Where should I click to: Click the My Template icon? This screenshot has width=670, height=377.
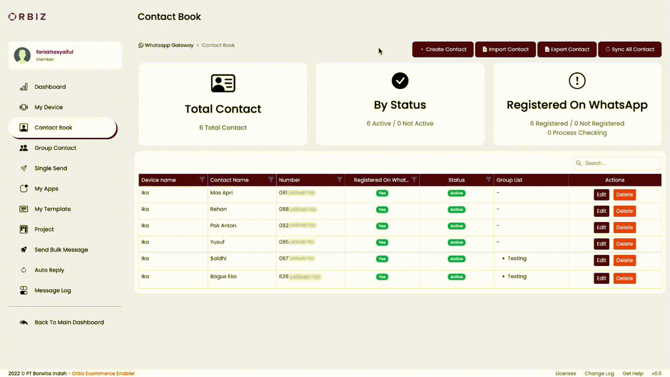pos(24,209)
